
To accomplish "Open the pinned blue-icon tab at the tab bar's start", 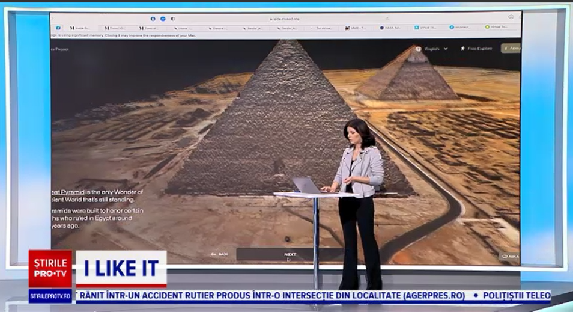I will pyautogui.click(x=58, y=28).
